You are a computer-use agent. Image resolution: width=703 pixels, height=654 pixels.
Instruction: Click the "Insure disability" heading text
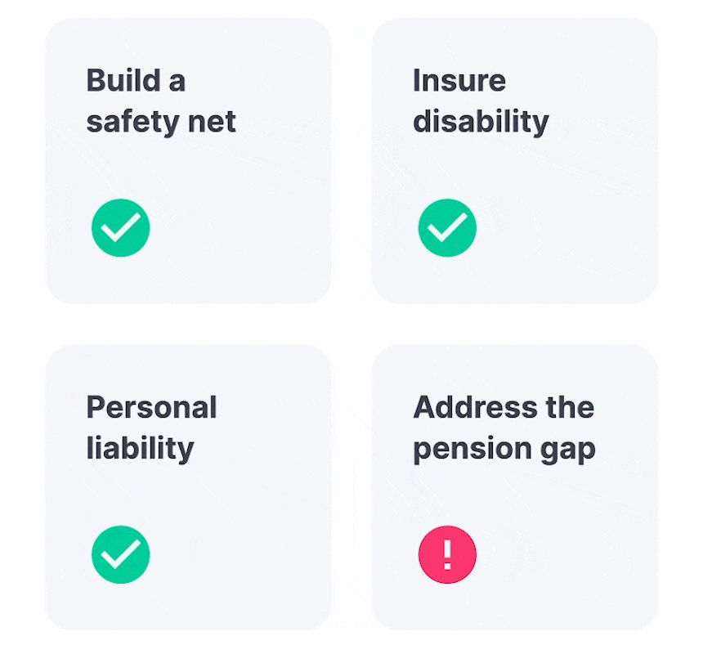[x=481, y=101]
